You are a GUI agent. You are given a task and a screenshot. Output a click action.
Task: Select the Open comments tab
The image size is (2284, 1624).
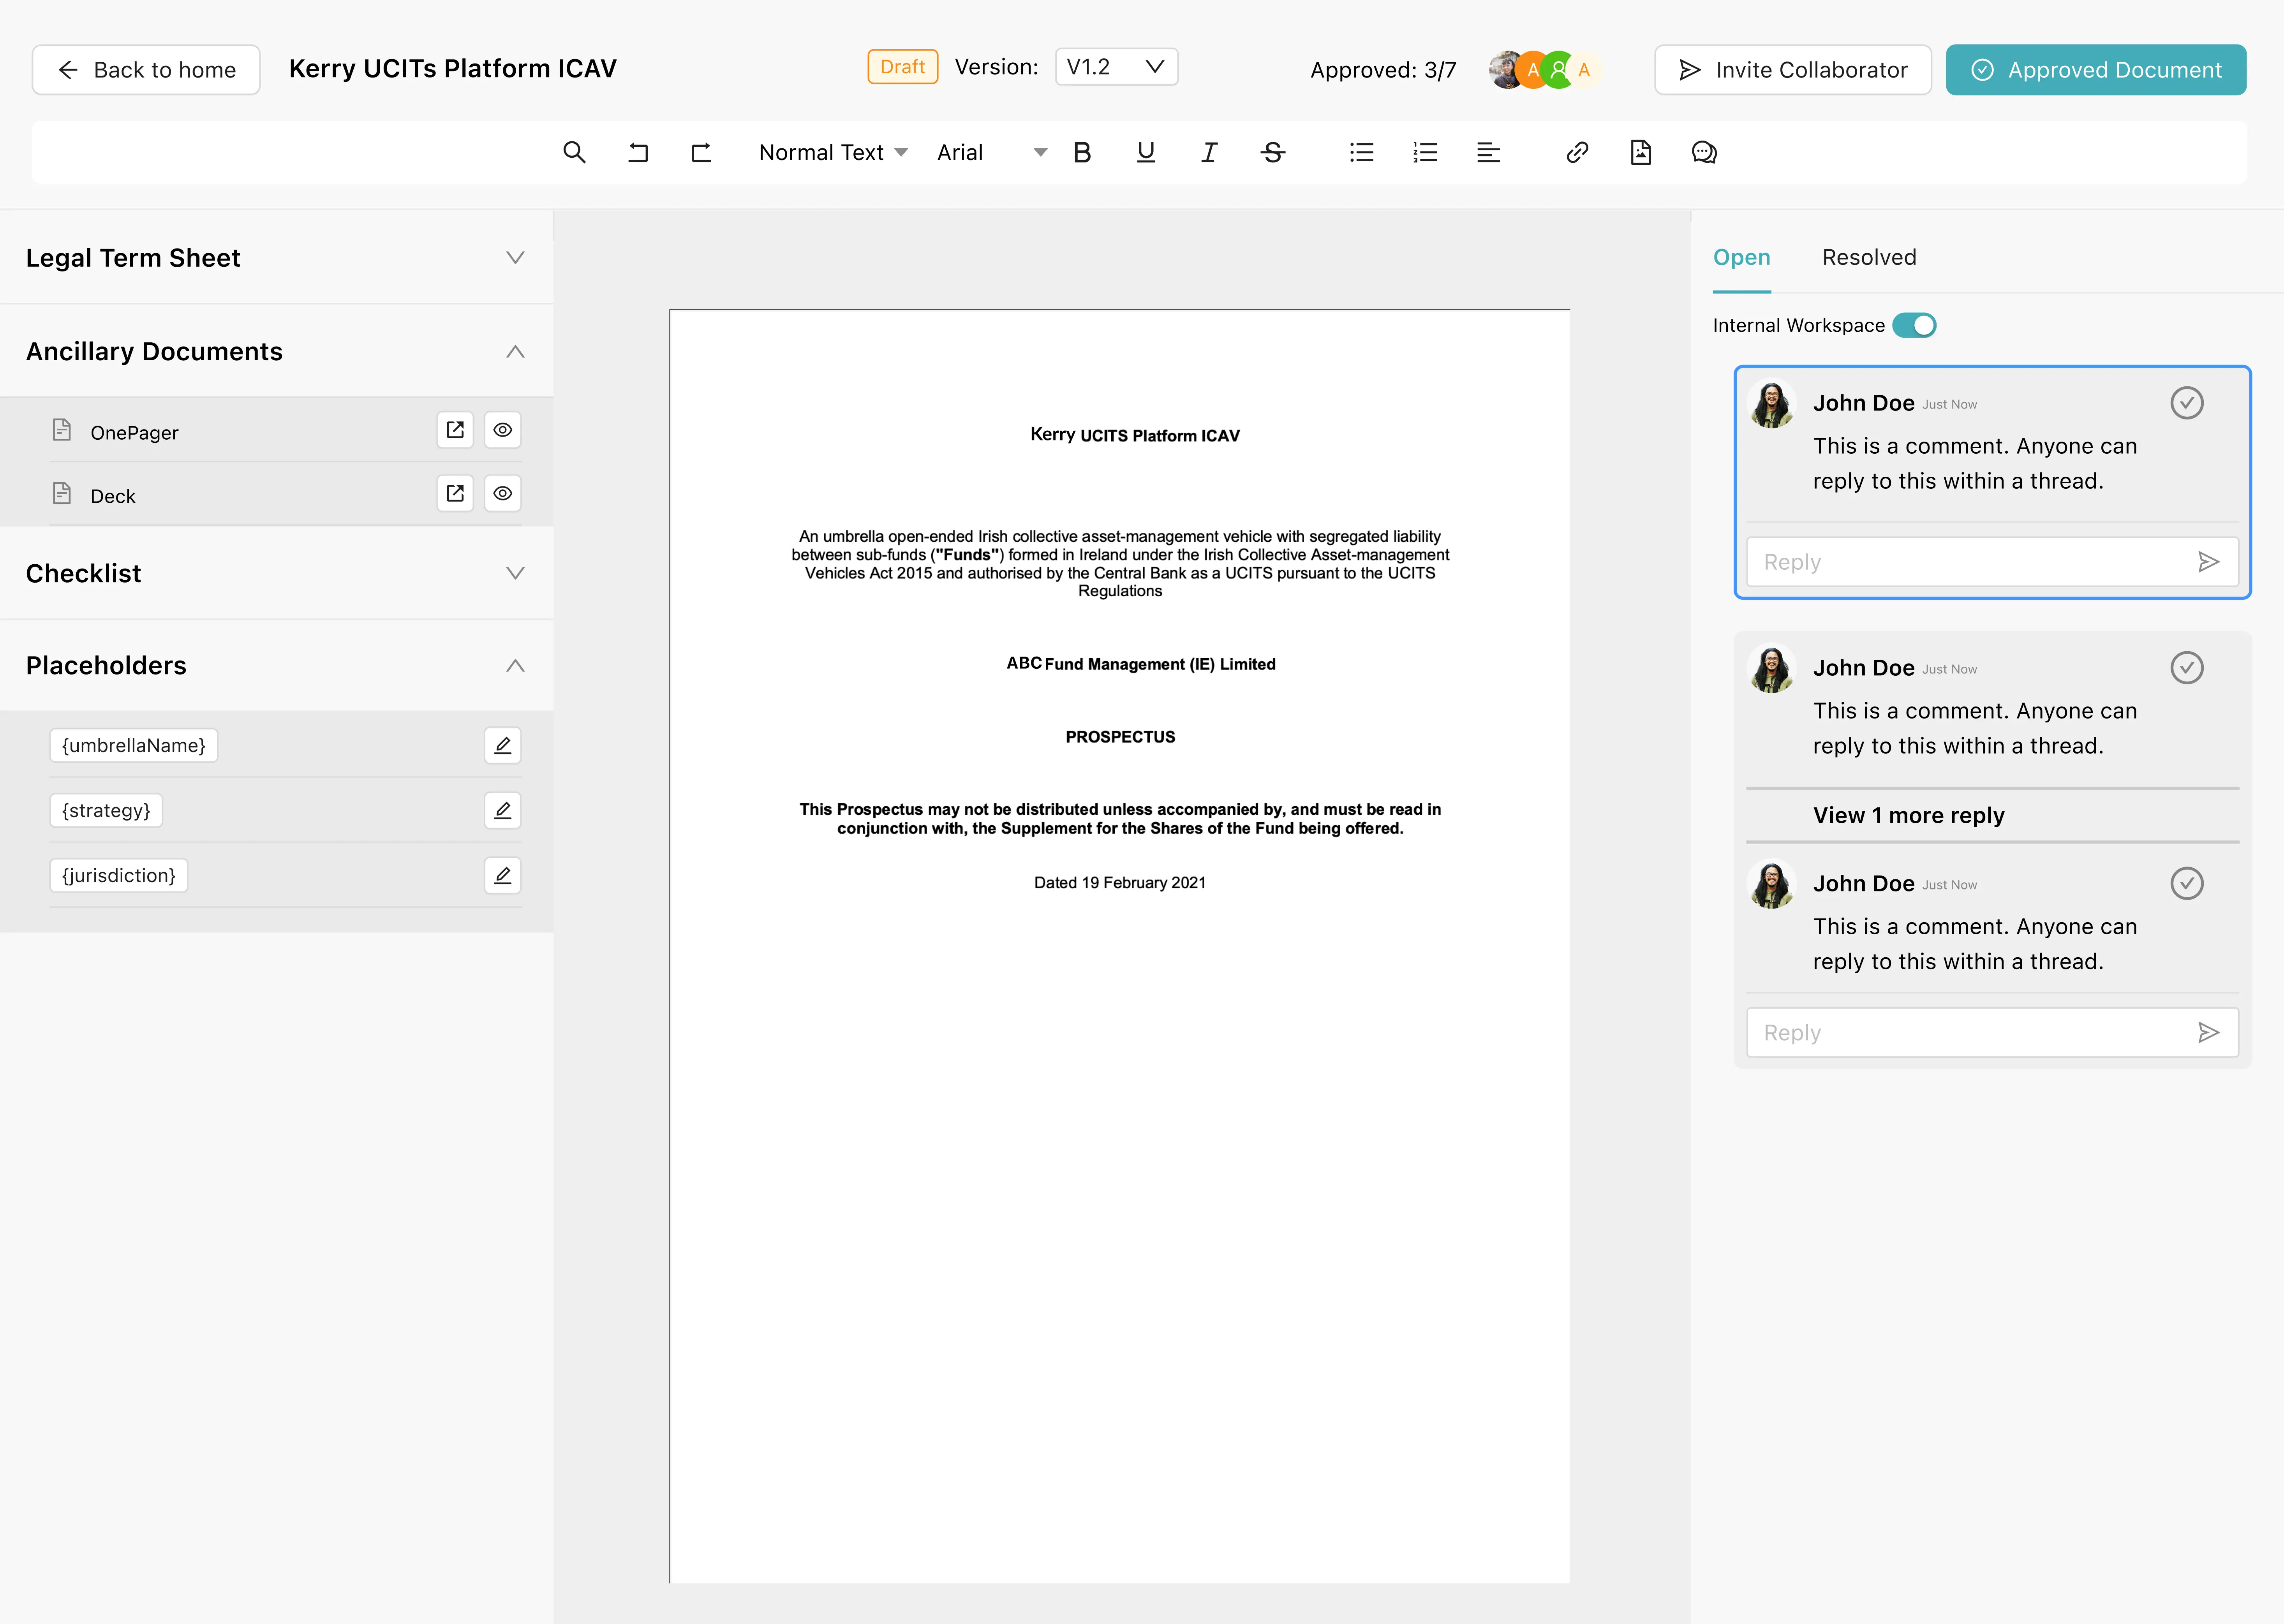pyautogui.click(x=1741, y=257)
